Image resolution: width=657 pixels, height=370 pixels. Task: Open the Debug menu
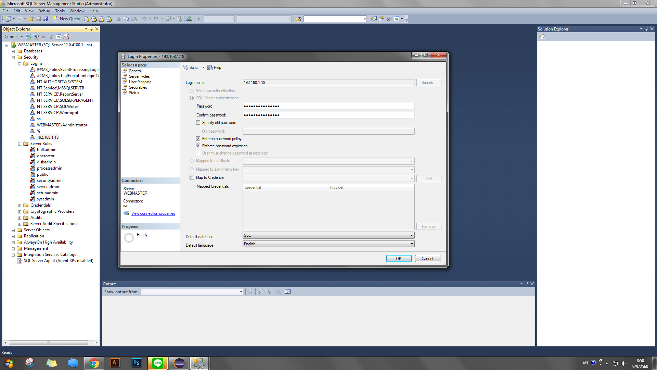(44, 11)
